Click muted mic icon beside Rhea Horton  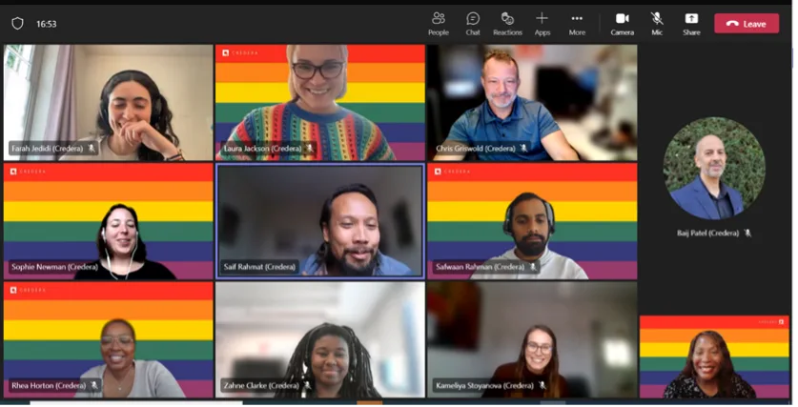[x=94, y=386]
